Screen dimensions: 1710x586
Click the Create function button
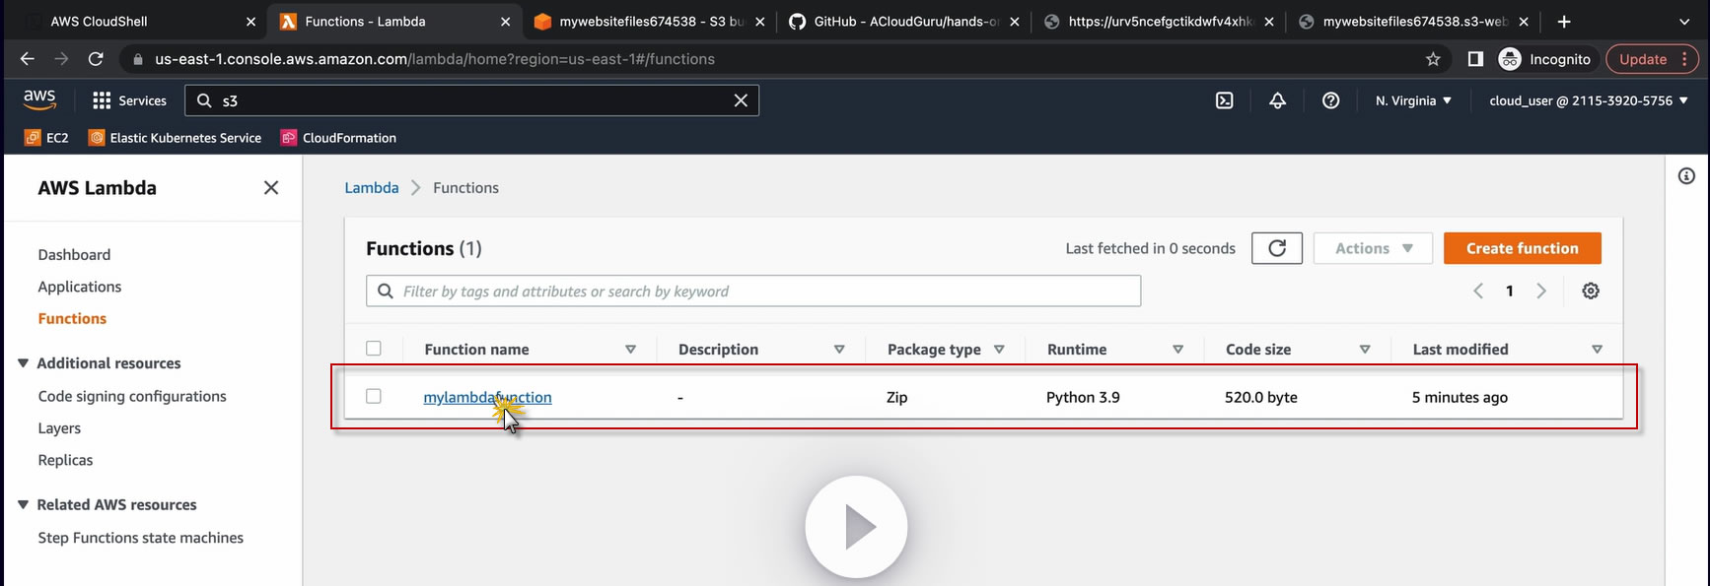tap(1522, 248)
